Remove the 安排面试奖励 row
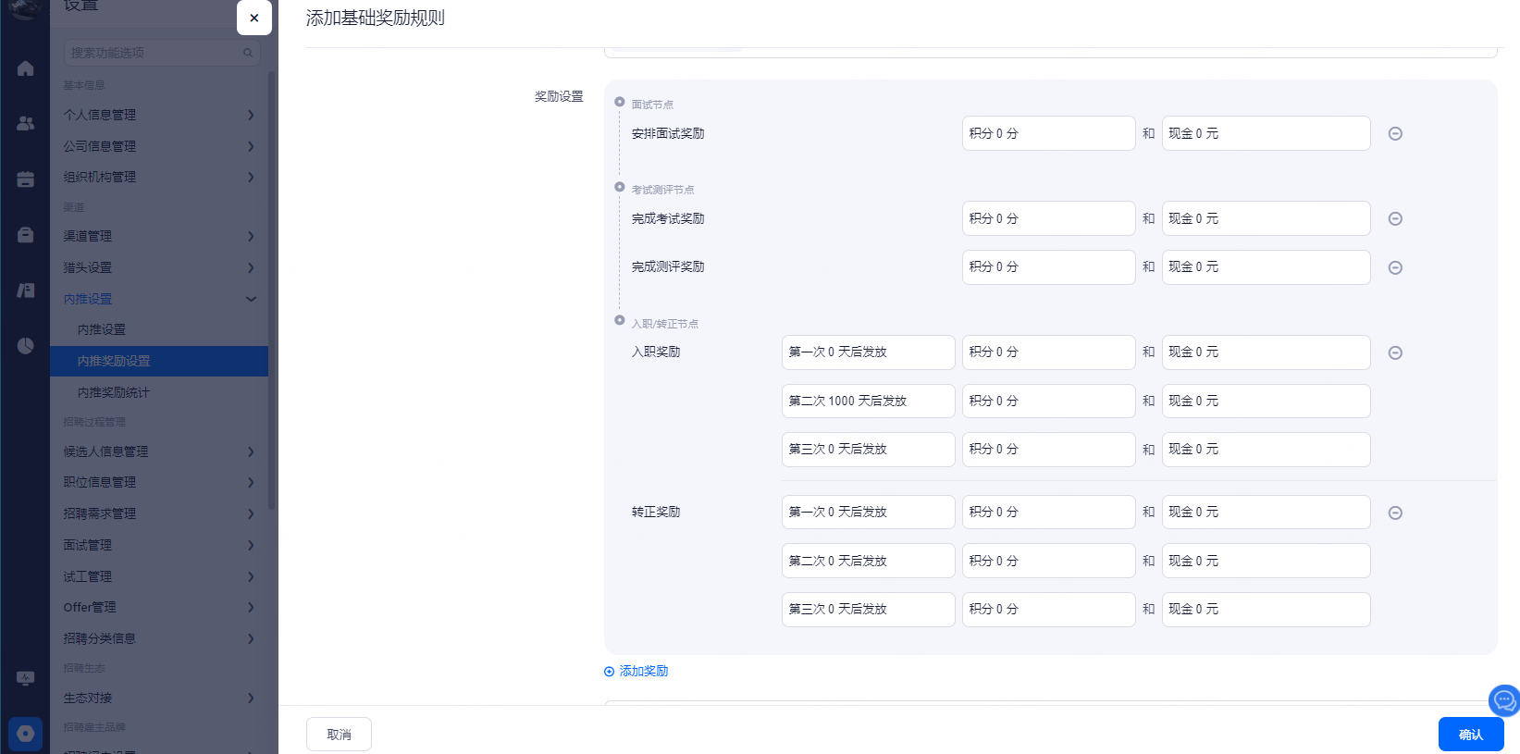Screen dimensions: 1520x754 pyautogui.click(x=1395, y=133)
